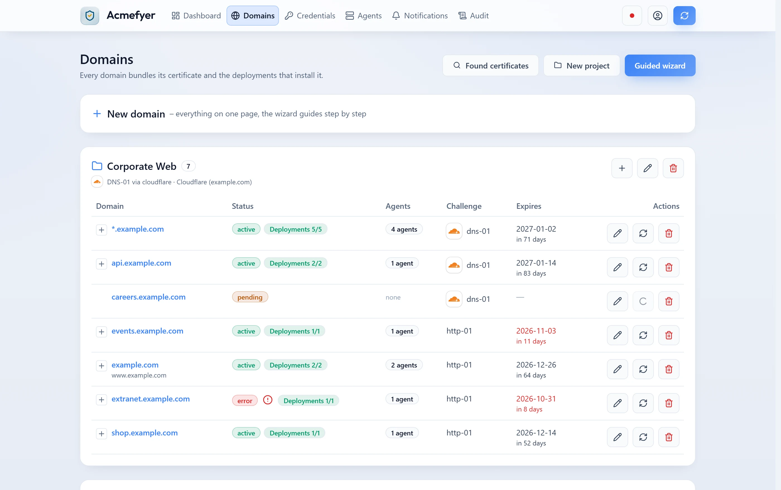Delete the Corporate Web project
The image size is (781, 490).
coord(673,168)
